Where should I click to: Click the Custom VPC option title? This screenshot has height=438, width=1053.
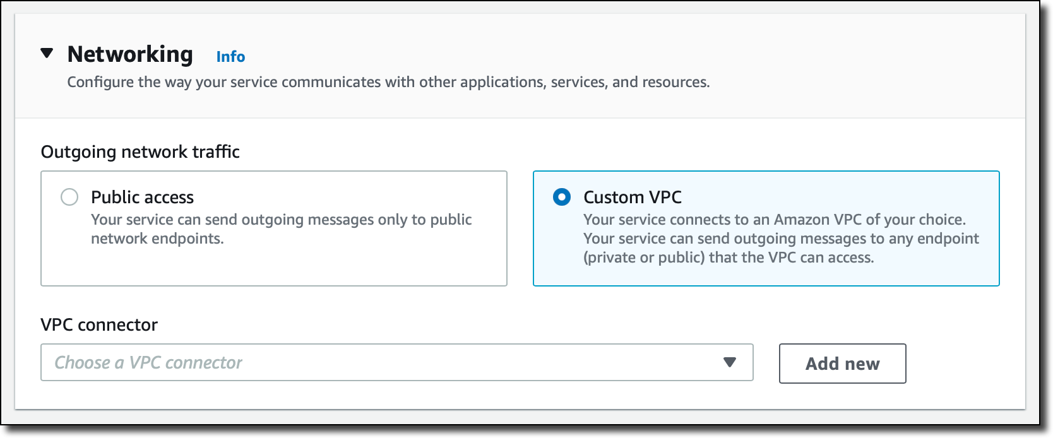[633, 198]
